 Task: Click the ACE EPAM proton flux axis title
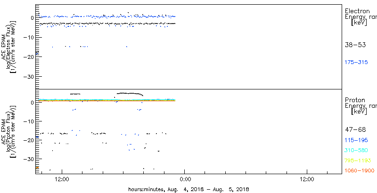point(8,131)
